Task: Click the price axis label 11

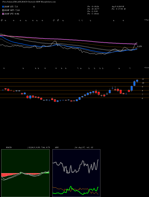Action: tap(143, 79)
